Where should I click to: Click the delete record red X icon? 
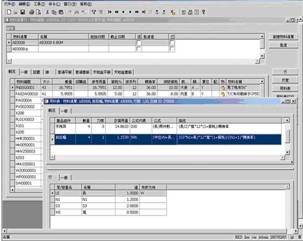(x=173, y=12)
